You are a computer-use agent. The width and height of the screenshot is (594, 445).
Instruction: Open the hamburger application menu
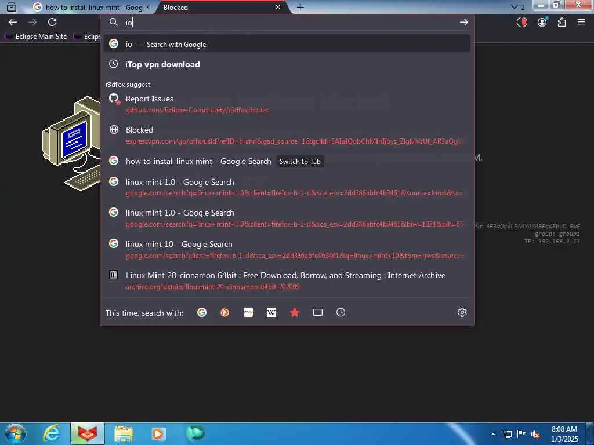pos(581,23)
